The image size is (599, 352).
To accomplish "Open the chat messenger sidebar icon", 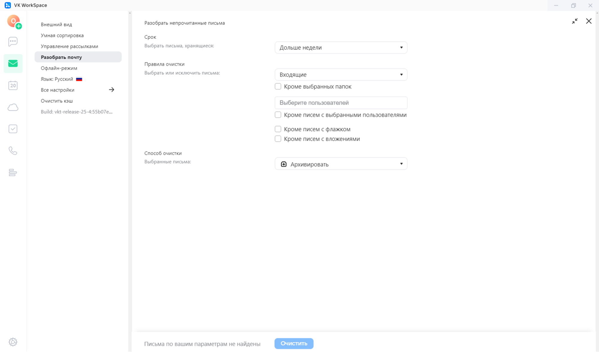I will (13, 42).
